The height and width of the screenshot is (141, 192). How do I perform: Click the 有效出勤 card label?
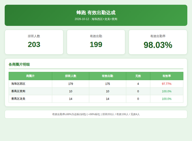point(96,36)
